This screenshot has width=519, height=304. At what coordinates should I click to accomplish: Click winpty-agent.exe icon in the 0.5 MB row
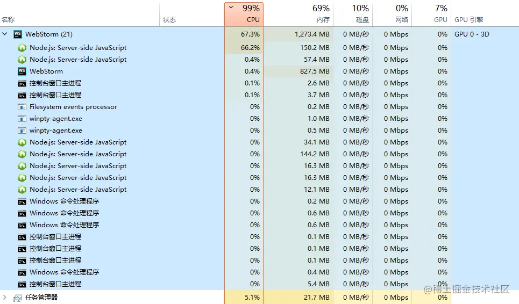22,131
